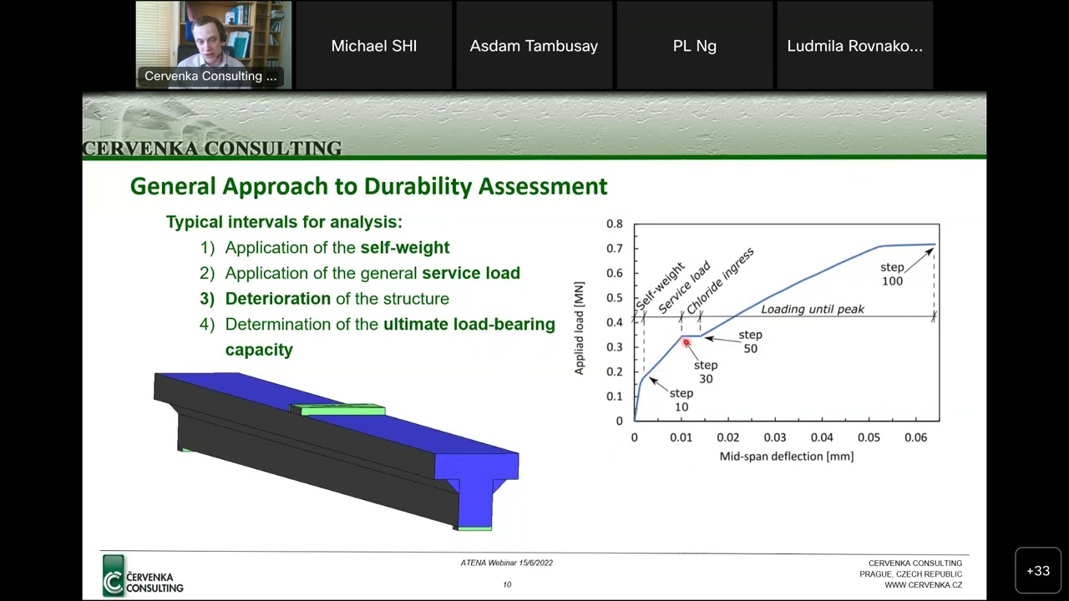This screenshot has width=1069, height=601.
Task: Click the Cervenka Consulting logo in the footer
Action: (143, 576)
